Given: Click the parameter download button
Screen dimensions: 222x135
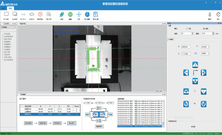Looking at the screenshot, I should coord(43,123).
